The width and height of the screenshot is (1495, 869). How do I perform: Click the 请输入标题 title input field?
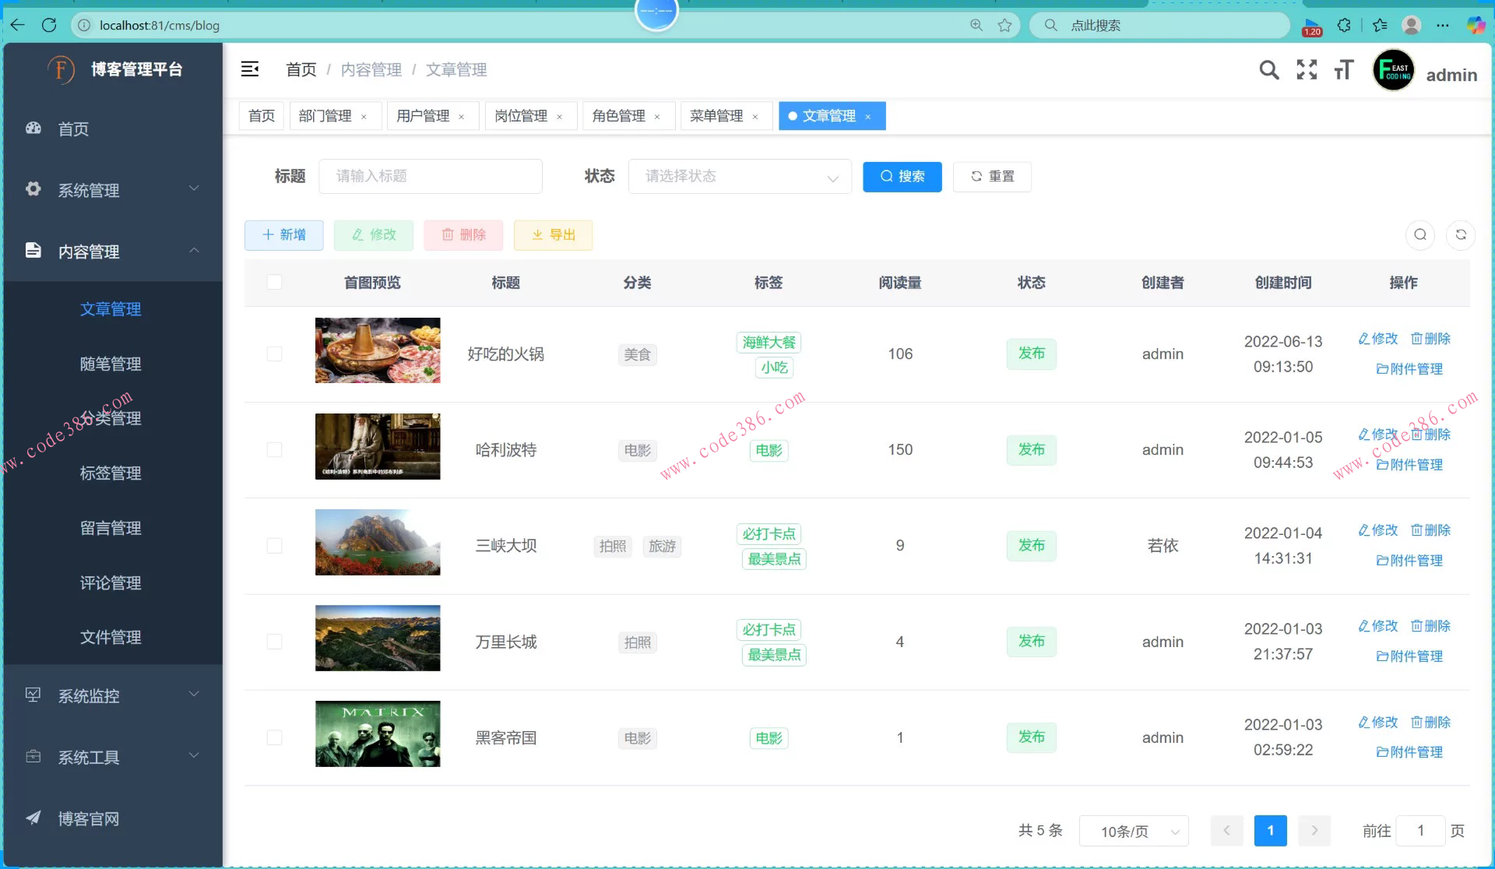[431, 176]
